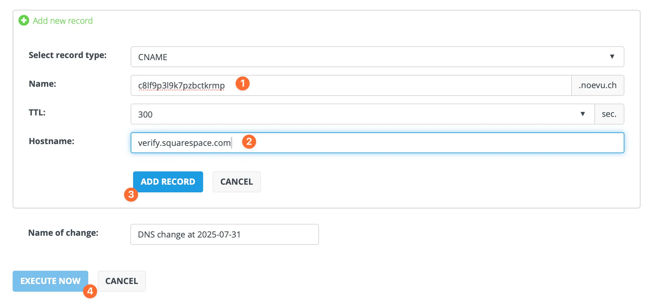This screenshot has height=305, width=650.
Task: Click the orange marker numbered 4
Action: coord(90,291)
